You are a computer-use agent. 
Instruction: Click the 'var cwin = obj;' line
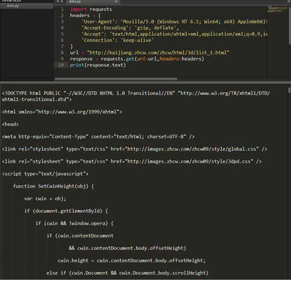(x=45, y=198)
